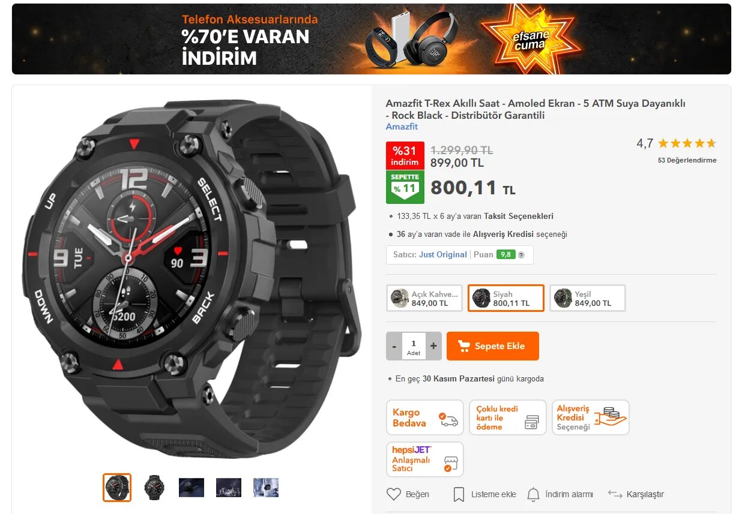Image resolution: width=739 pixels, height=514 pixels.
Task: Click the bookmark icon for Listeme ekle
Action: tap(459, 494)
